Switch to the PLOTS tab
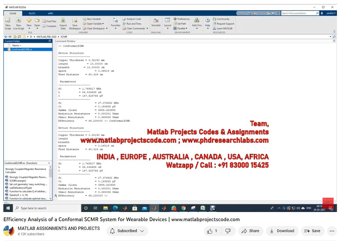 tap(32, 13)
